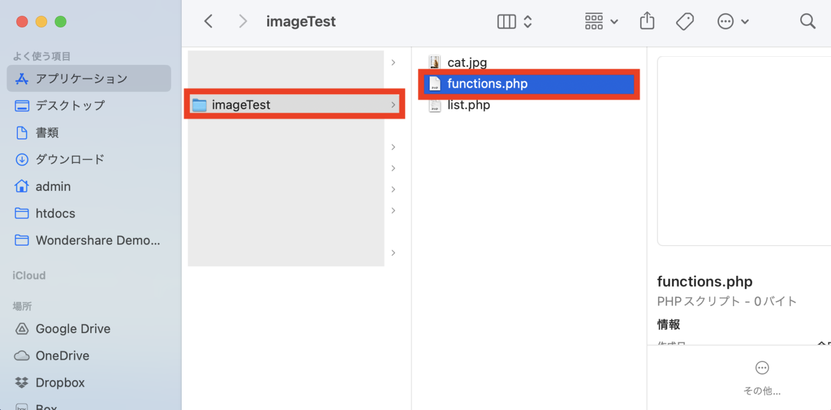Switch view using column view icon
This screenshot has width=831, height=410.
507,22
